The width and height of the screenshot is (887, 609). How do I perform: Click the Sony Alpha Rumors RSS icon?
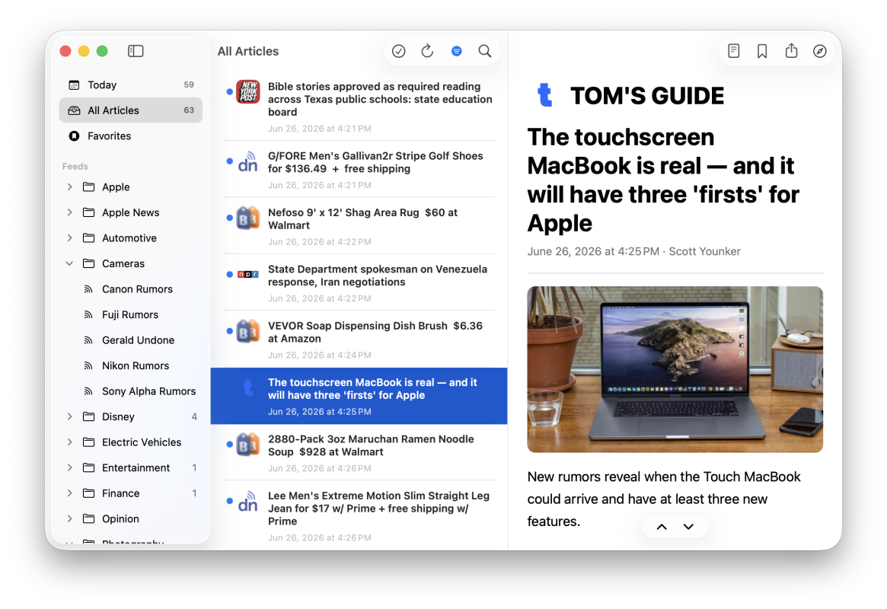click(x=88, y=391)
